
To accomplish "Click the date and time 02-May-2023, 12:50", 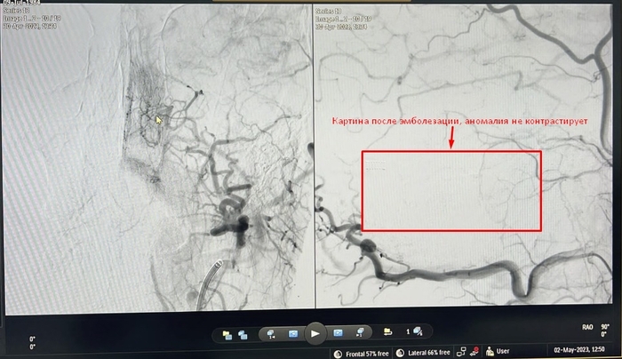I will click(x=579, y=349).
